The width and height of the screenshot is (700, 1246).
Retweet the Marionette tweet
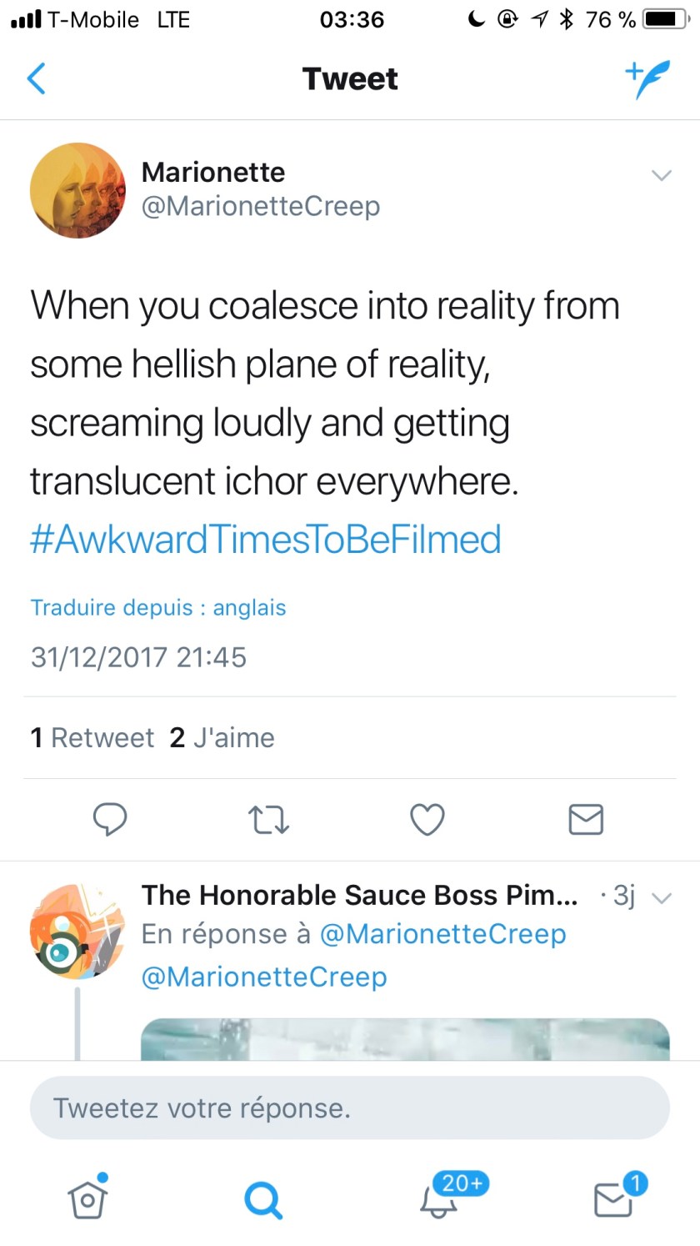click(x=269, y=819)
